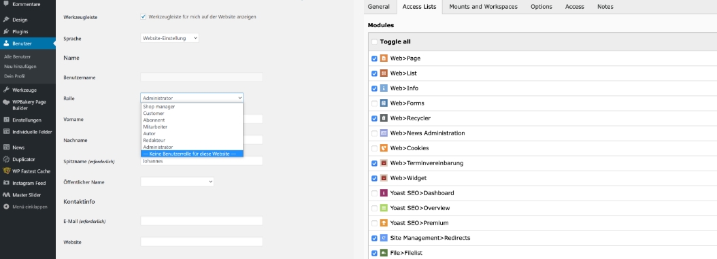The height and width of the screenshot is (259, 717).
Task: Switch to the General tab
Action: tap(379, 7)
